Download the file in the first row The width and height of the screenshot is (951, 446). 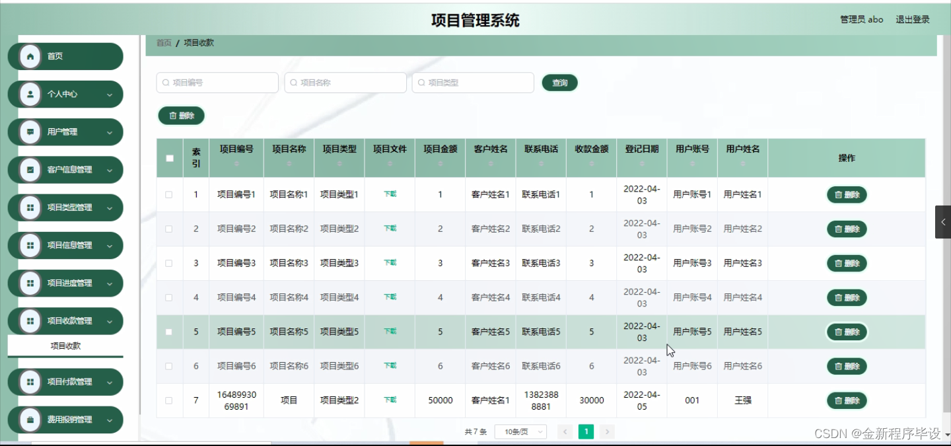(389, 194)
